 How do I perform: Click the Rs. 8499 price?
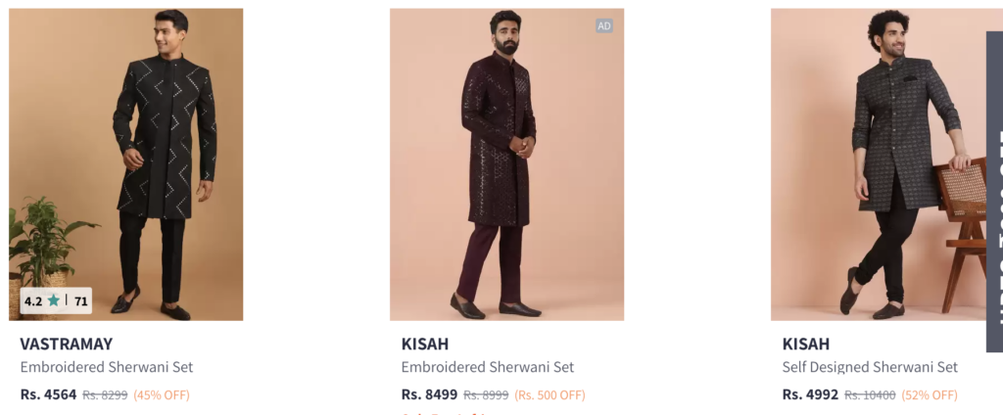[x=429, y=394]
